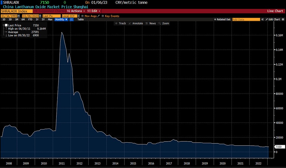Screen dimensions: 286x168
Task: Click the Last Px field box
Action: point(51,16)
